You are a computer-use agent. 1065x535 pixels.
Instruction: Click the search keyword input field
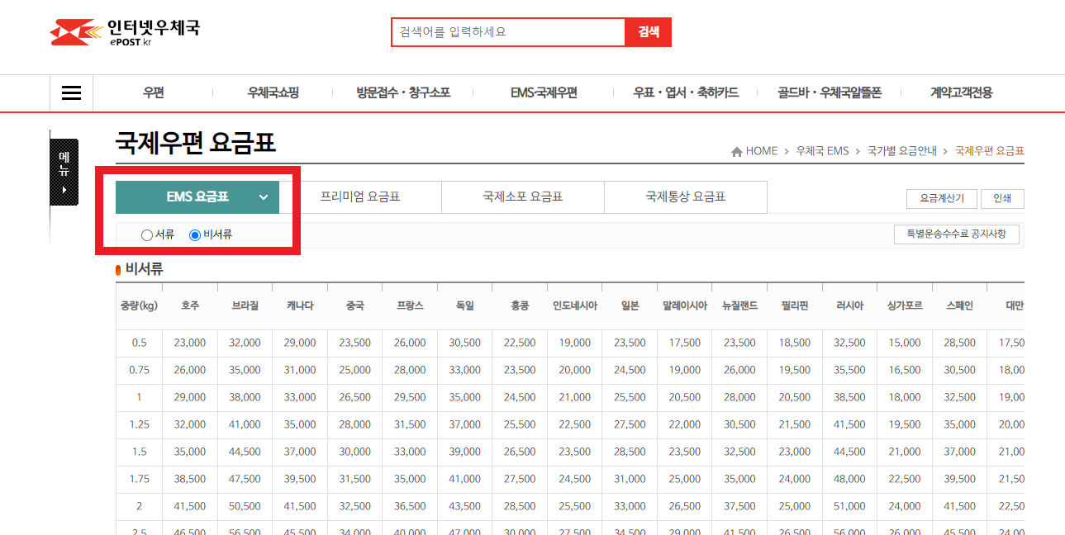[508, 31]
